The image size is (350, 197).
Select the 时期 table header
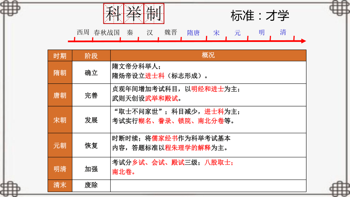[60, 55]
